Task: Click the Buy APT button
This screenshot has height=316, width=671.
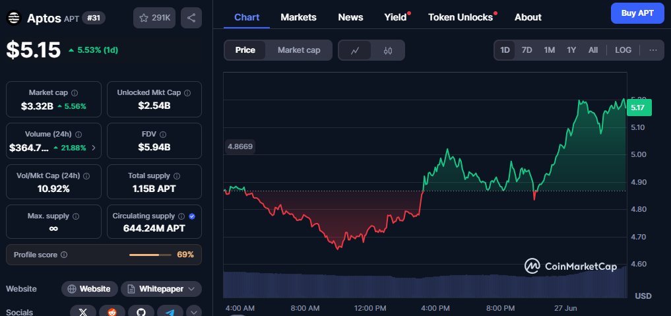Action: pos(637,13)
